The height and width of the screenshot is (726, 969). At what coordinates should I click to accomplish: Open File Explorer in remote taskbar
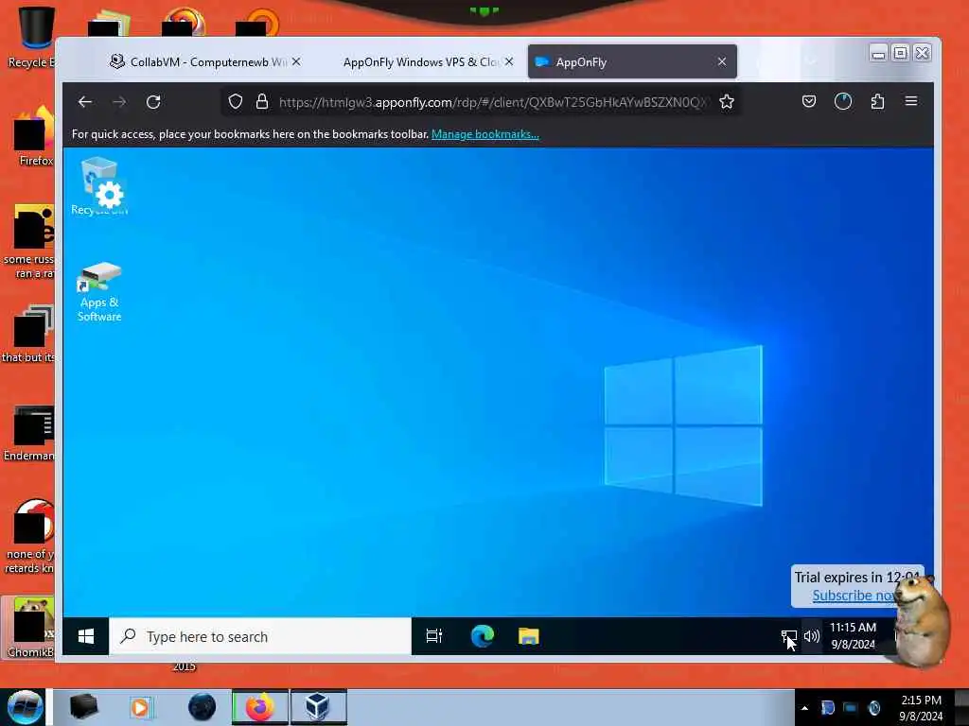click(x=528, y=636)
